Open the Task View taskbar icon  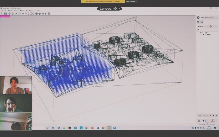tap(53, 128)
